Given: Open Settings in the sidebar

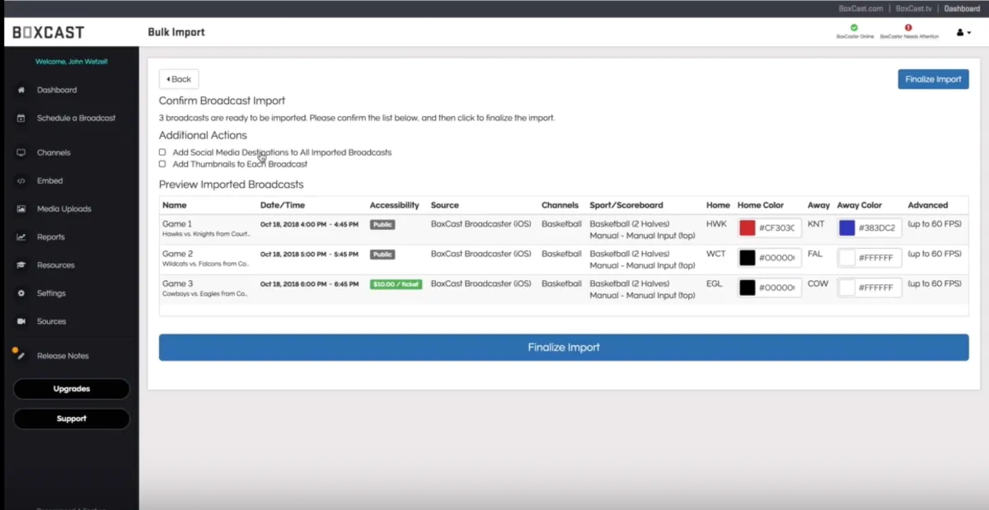Looking at the screenshot, I should tap(51, 293).
